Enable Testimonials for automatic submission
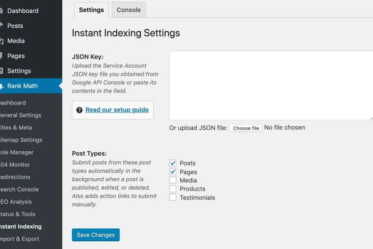The width and height of the screenshot is (373, 249). point(173,197)
